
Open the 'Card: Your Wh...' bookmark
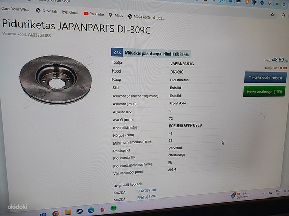click(15, 9)
